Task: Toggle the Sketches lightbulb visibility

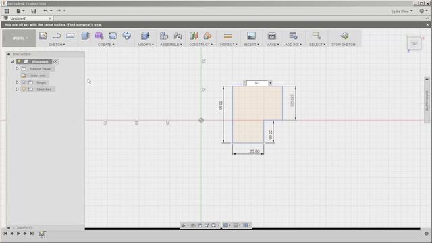Action: pyautogui.click(x=24, y=89)
